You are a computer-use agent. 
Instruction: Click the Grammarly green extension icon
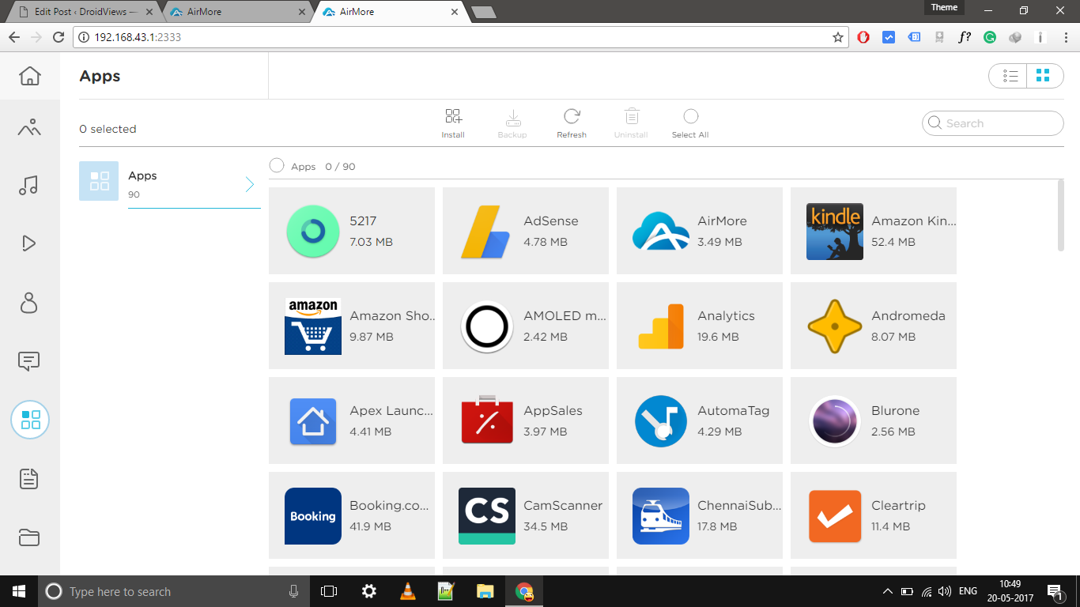990,37
